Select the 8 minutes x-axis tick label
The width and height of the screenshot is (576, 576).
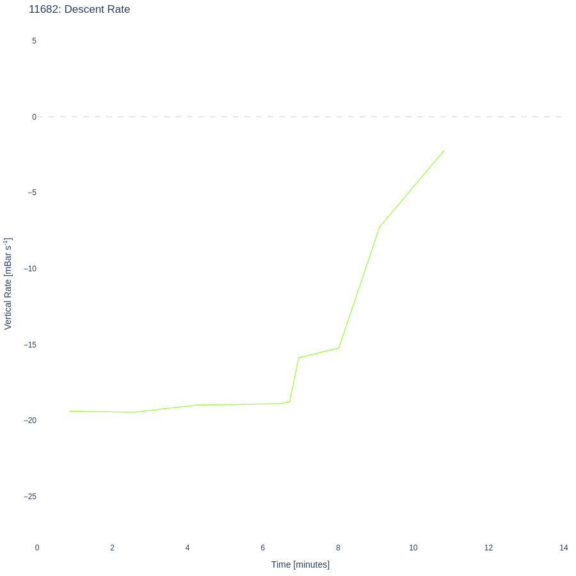pos(338,548)
